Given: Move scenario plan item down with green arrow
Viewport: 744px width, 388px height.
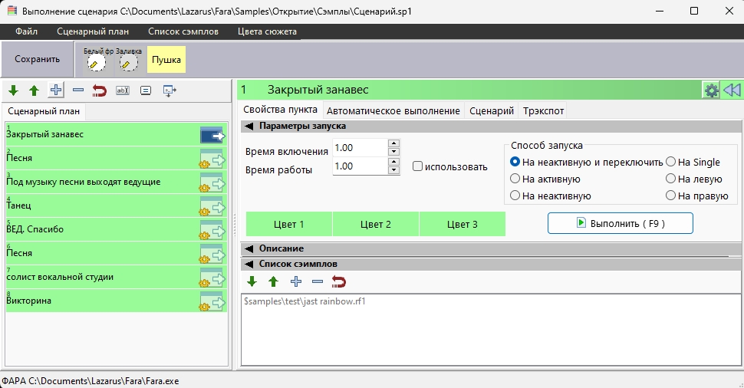Looking at the screenshot, I should pyautogui.click(x=13, y=90).
